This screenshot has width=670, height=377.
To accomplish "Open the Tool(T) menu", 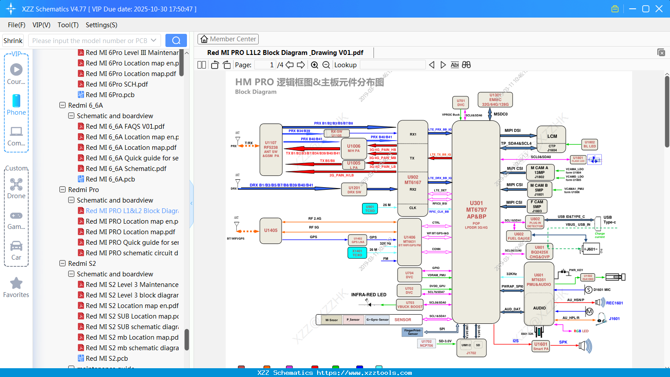I will pyautogui.click(x=68, y=25).
